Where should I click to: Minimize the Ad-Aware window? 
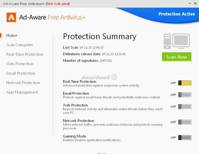(x=189, y=3)
